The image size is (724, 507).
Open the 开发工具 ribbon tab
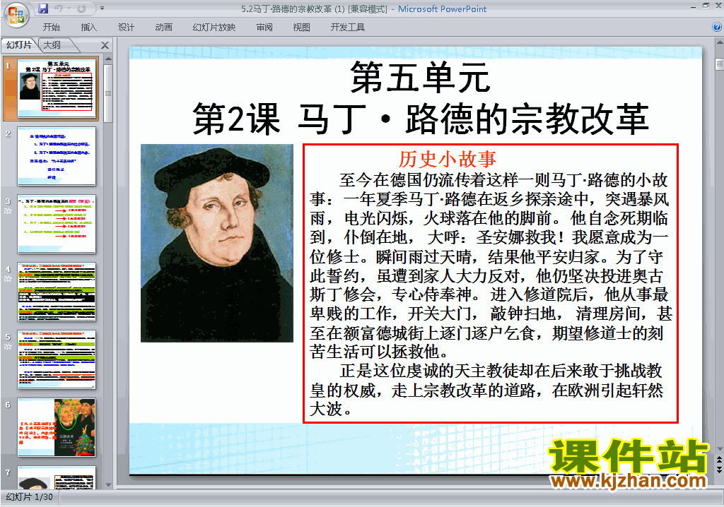(348, 28)
